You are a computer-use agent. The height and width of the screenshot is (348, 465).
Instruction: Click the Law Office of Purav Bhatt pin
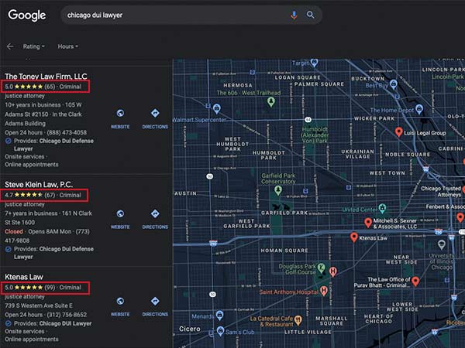(x=415, y=281)
